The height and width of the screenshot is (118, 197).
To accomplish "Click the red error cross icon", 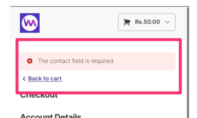I will tap(30, 61).
